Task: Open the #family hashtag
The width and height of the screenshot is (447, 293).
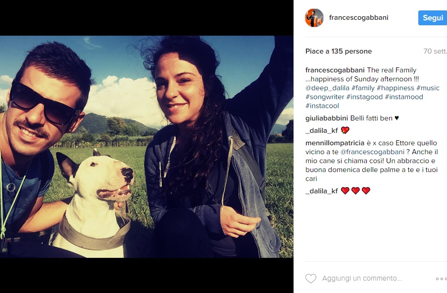Action: 363,88
